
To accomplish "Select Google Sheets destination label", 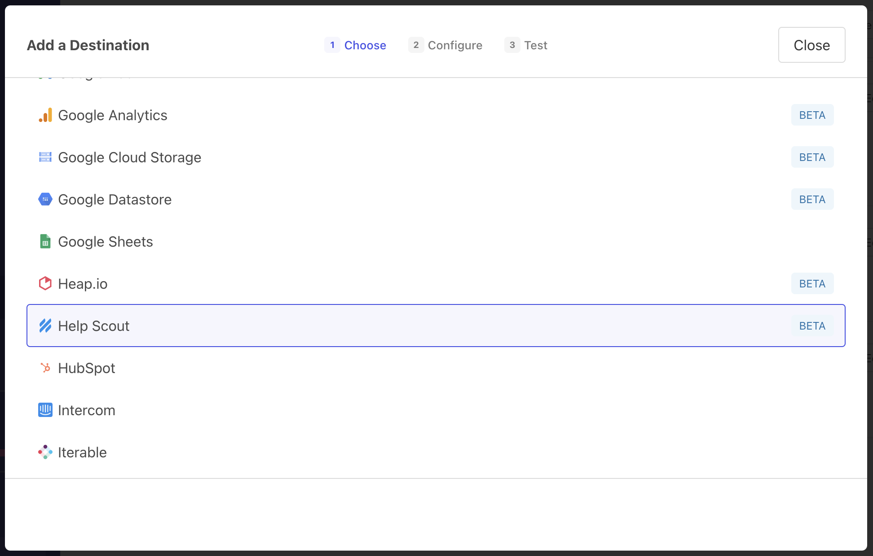I will [106, 242].
